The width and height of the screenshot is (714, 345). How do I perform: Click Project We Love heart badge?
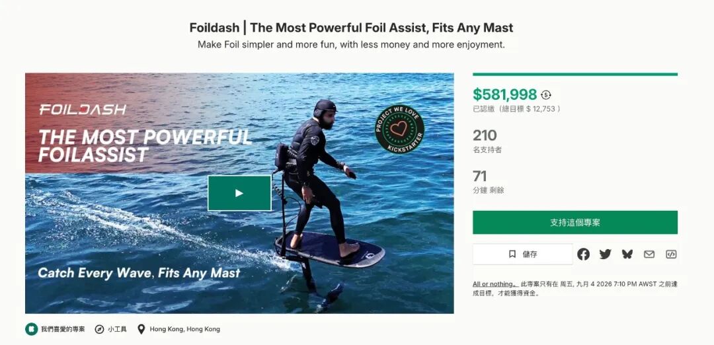point(399,130)
